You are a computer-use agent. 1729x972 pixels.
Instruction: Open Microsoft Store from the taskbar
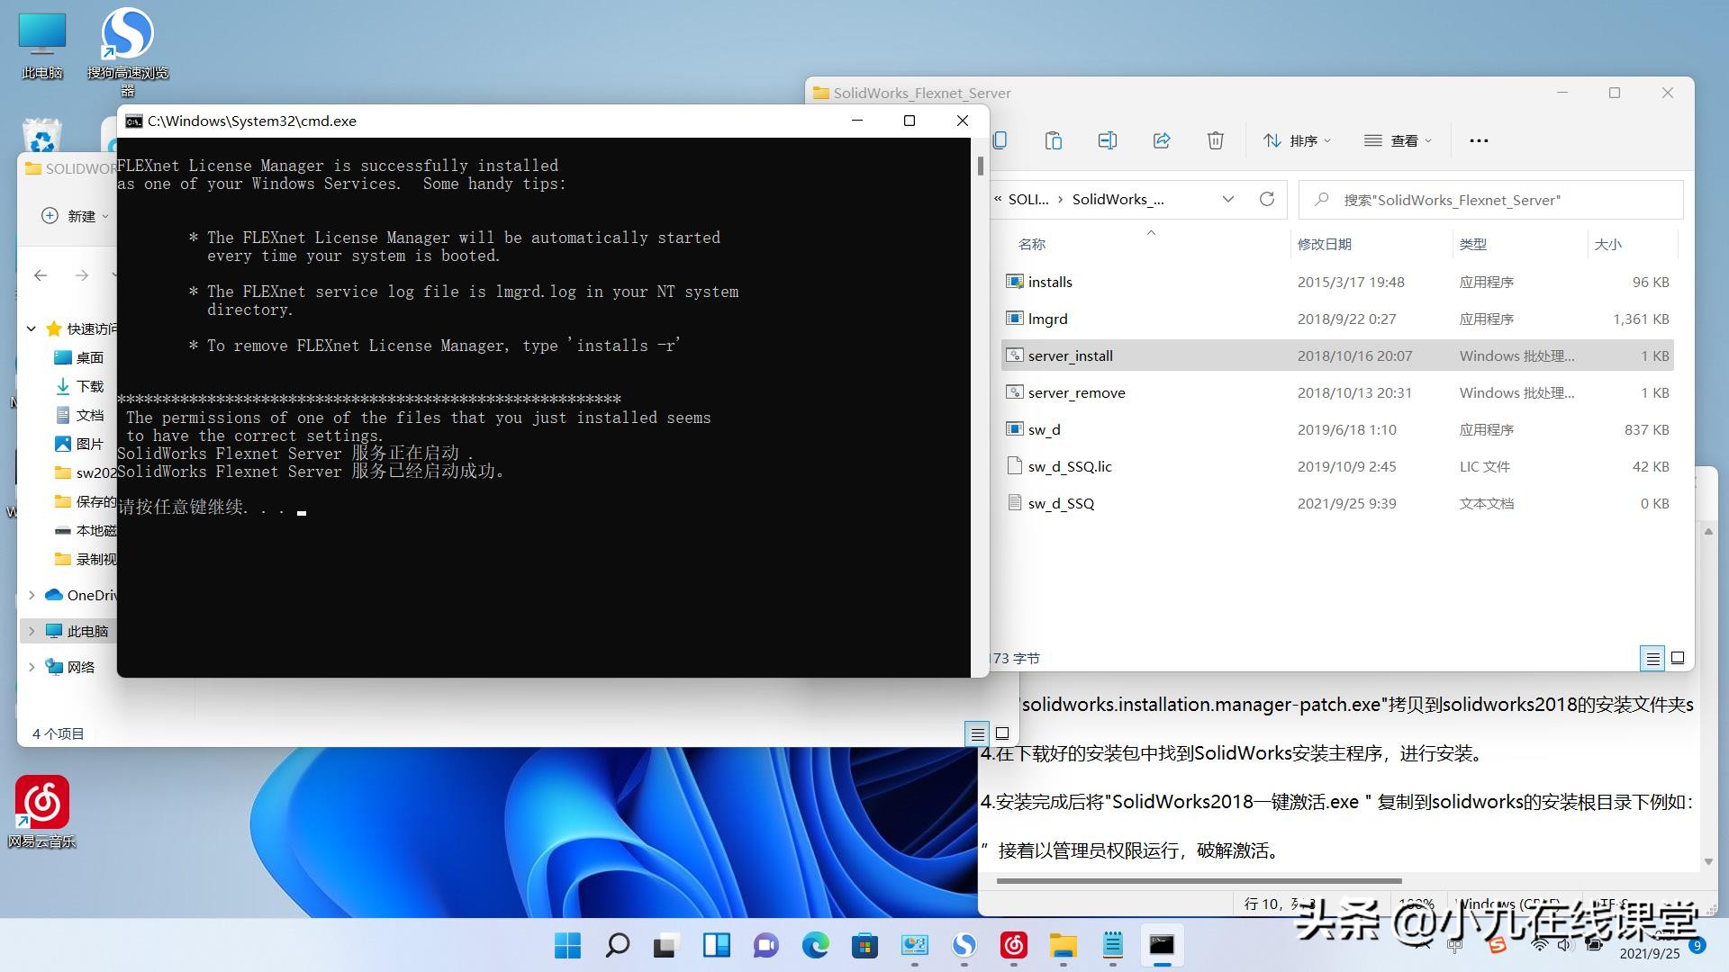pos(864,946)
